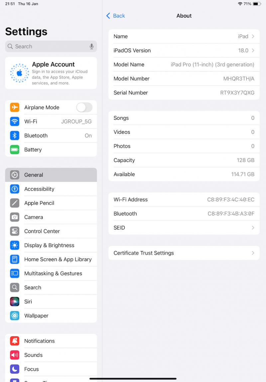Tap the orange Airplane Mode icon
This screenshot has width=266, height=382.
point(15,107)
